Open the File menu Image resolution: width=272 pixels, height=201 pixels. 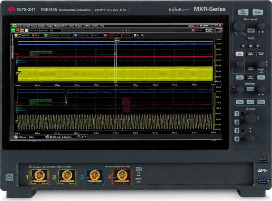[x=20, y=26]
